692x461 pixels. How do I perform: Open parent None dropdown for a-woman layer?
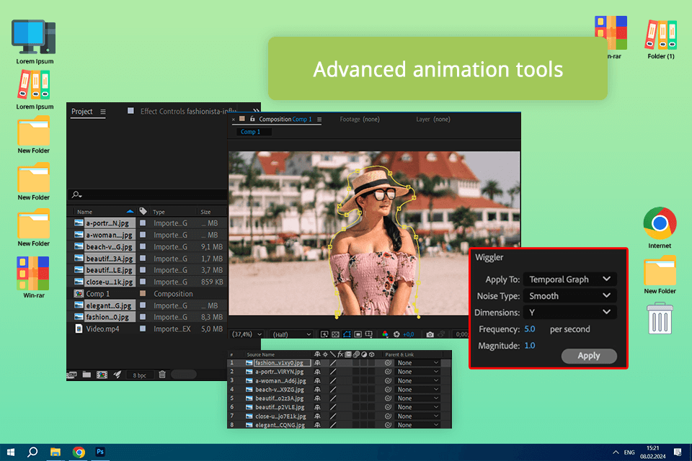417,381
